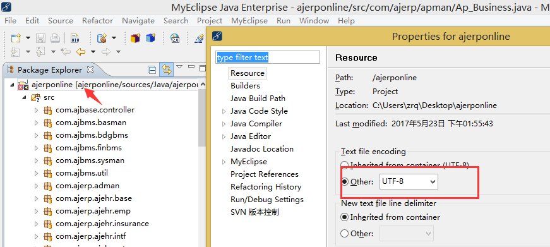Select Javadoc Location property page

(x=261, y=148)
